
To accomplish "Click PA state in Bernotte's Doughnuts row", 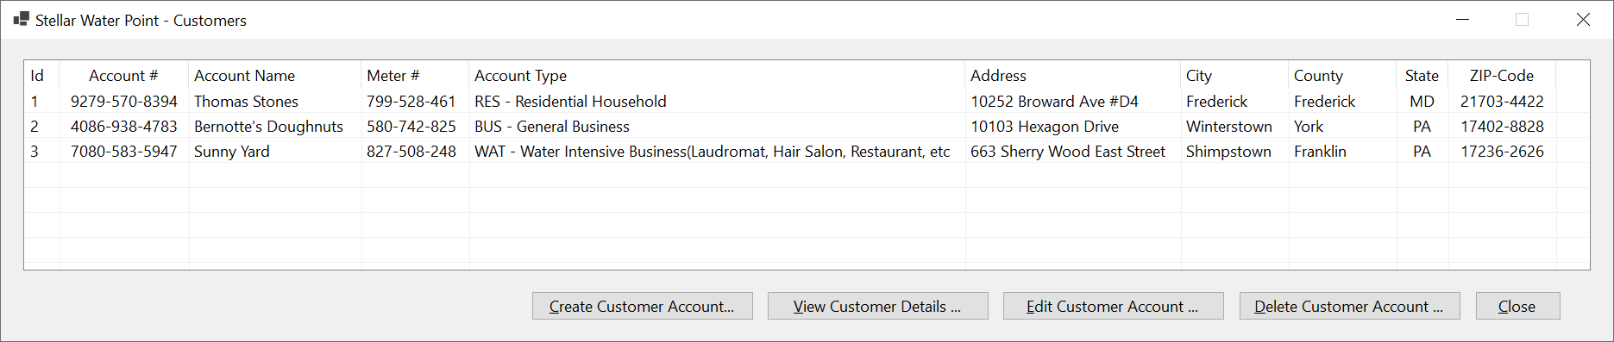I will tap(1422, 127).
